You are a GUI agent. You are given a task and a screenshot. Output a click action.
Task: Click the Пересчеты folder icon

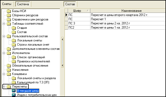9,87
